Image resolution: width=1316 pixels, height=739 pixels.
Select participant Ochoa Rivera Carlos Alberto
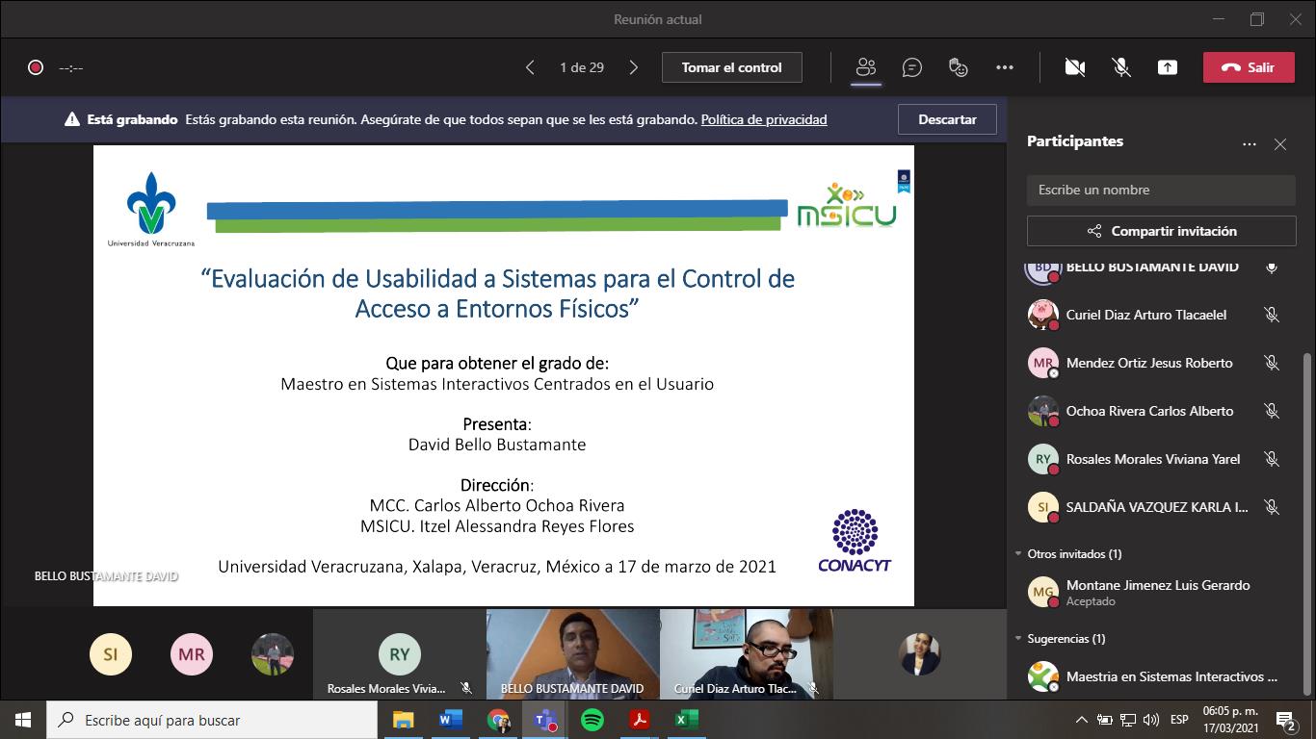(x=1148, y=411)
